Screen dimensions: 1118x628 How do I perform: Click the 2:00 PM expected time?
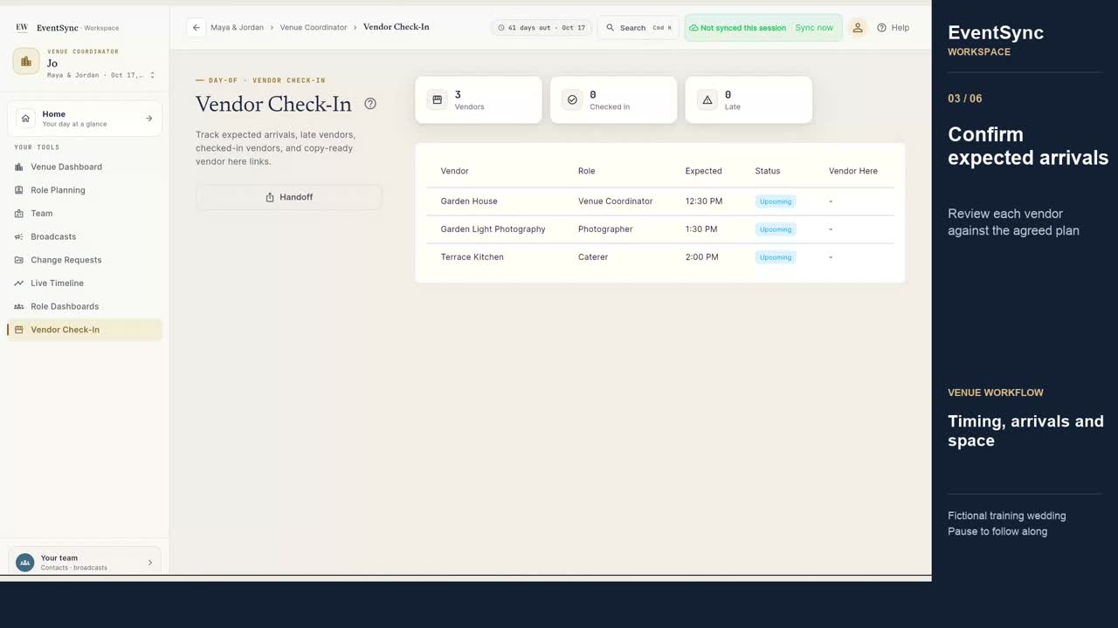702,257
